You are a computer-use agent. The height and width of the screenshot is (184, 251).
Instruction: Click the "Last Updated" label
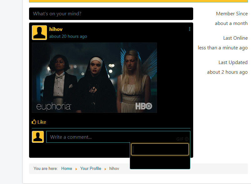(233, 62)
